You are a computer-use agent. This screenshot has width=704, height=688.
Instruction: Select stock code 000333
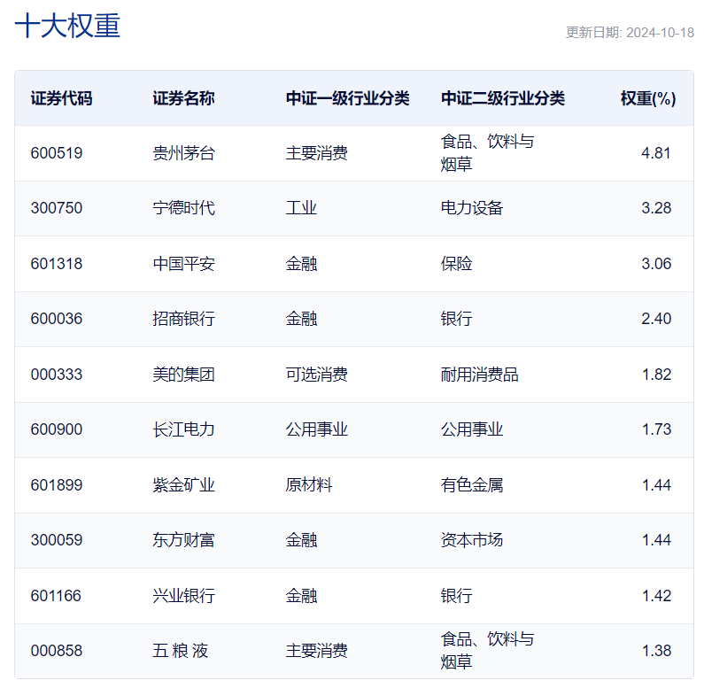(x=57, y=374)
